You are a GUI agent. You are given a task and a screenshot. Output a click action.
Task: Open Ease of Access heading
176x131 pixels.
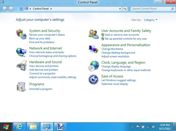[112, 76]
